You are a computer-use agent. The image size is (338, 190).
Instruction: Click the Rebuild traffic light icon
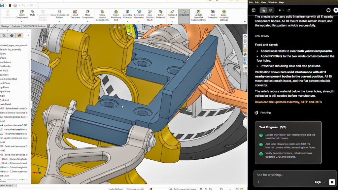tap(10, 5)
